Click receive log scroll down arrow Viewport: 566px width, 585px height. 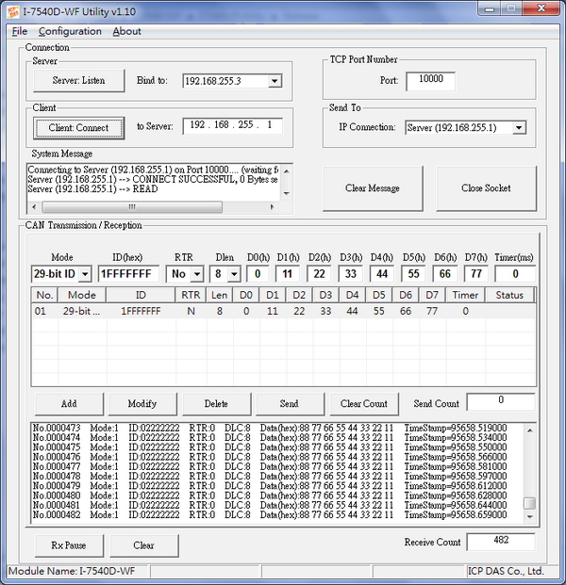click(x=530, y=517)
